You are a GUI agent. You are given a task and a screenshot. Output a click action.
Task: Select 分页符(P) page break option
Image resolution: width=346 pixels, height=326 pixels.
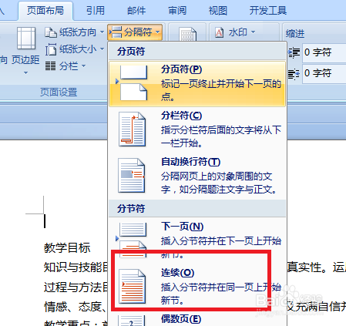pyautogui.click(x=197, y=84)
